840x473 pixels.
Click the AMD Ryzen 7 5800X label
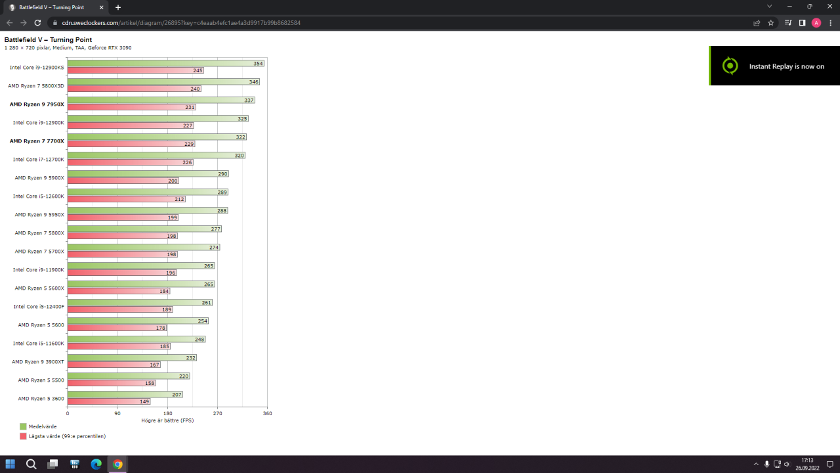[39, 233]
